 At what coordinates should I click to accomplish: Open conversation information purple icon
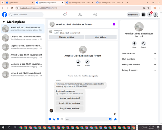(x=114, y=24)
